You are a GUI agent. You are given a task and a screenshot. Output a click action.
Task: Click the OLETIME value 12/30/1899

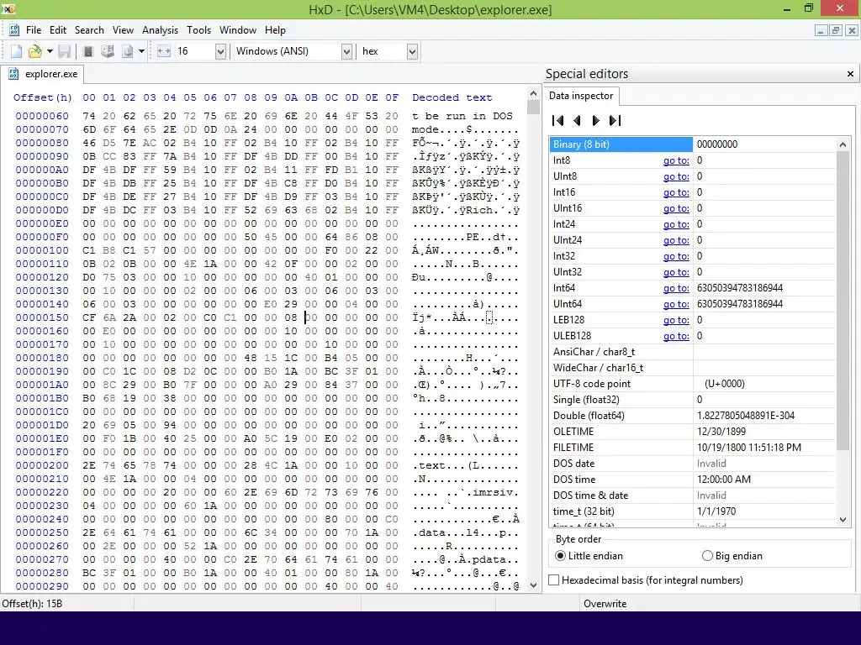coord(721,432)
